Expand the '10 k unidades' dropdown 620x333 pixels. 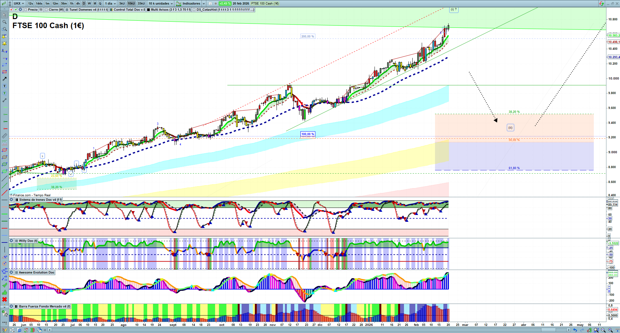(161, 4)
